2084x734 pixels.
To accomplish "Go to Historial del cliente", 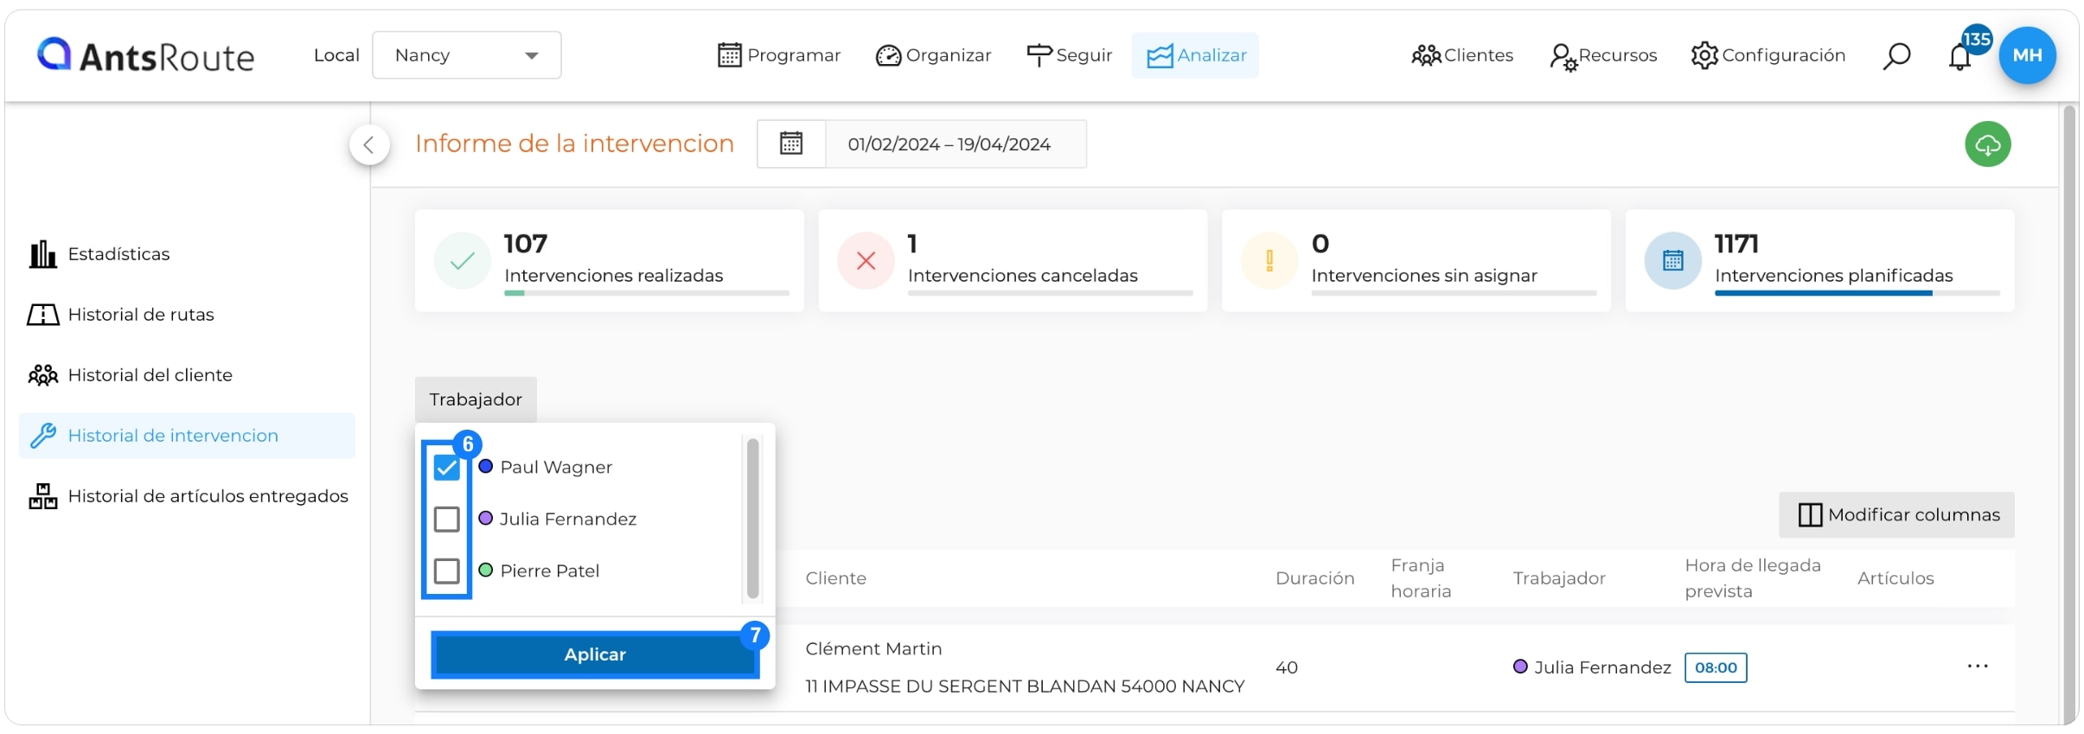I will tap(131, 375).
